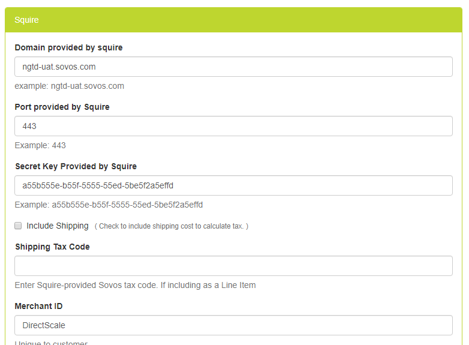The width and height of the screenshot is (469, 345).
Task: Click the 'example: ngtd-uat.sovos.com' hint text
Action: tap(69, 86)
